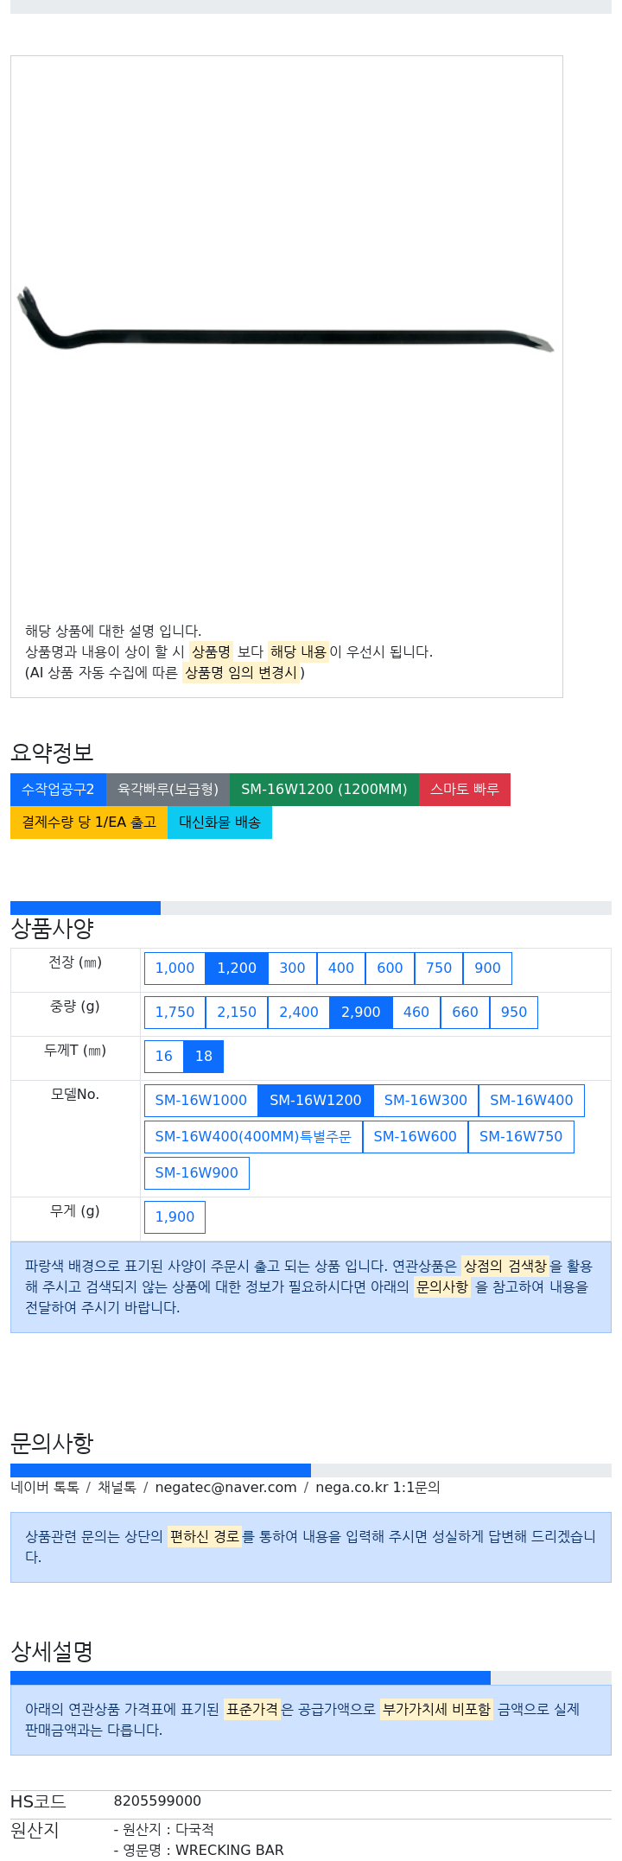
Task: Select model SM-16W750
Action: pyautogui.click(x=521, y=1136)
